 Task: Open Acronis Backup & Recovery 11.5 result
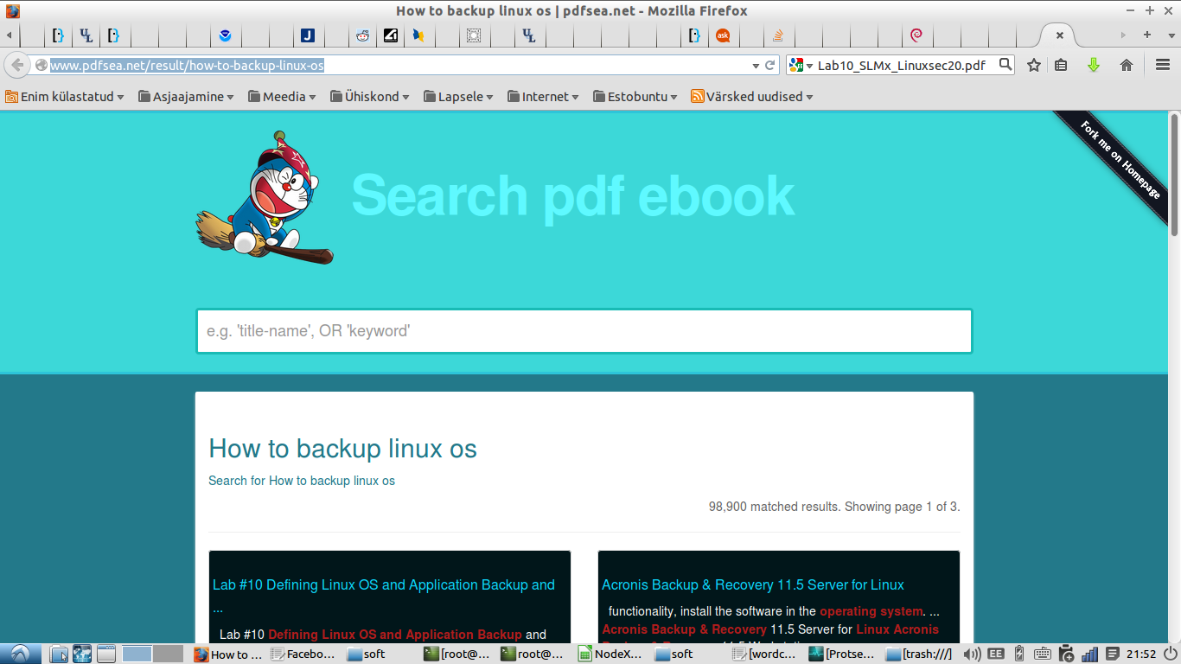click(x=753, y=584)
